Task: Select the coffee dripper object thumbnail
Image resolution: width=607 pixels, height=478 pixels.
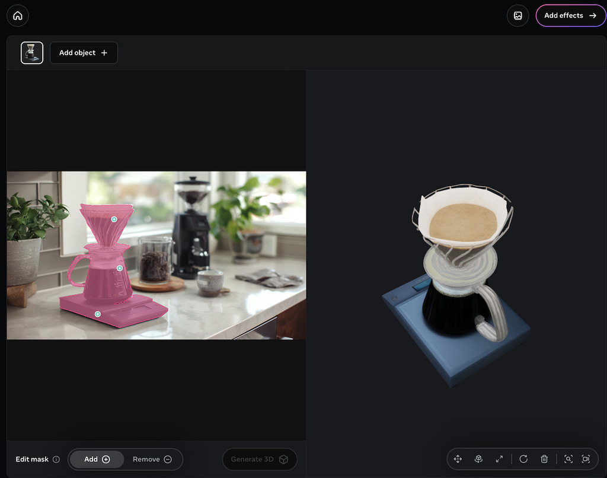Action: click(x=31, y=52)
